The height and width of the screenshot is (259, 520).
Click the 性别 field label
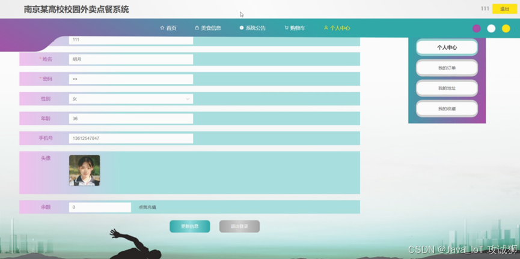[x=46, y=98]
